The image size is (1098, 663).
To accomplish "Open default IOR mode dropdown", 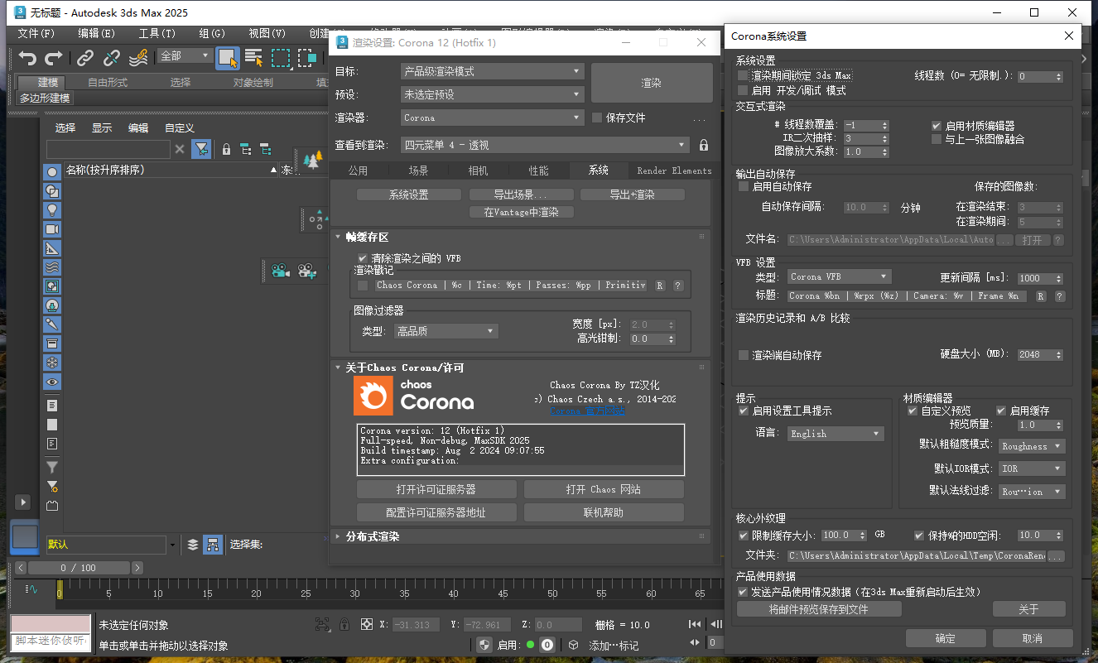I will [x=1032, y=468].
